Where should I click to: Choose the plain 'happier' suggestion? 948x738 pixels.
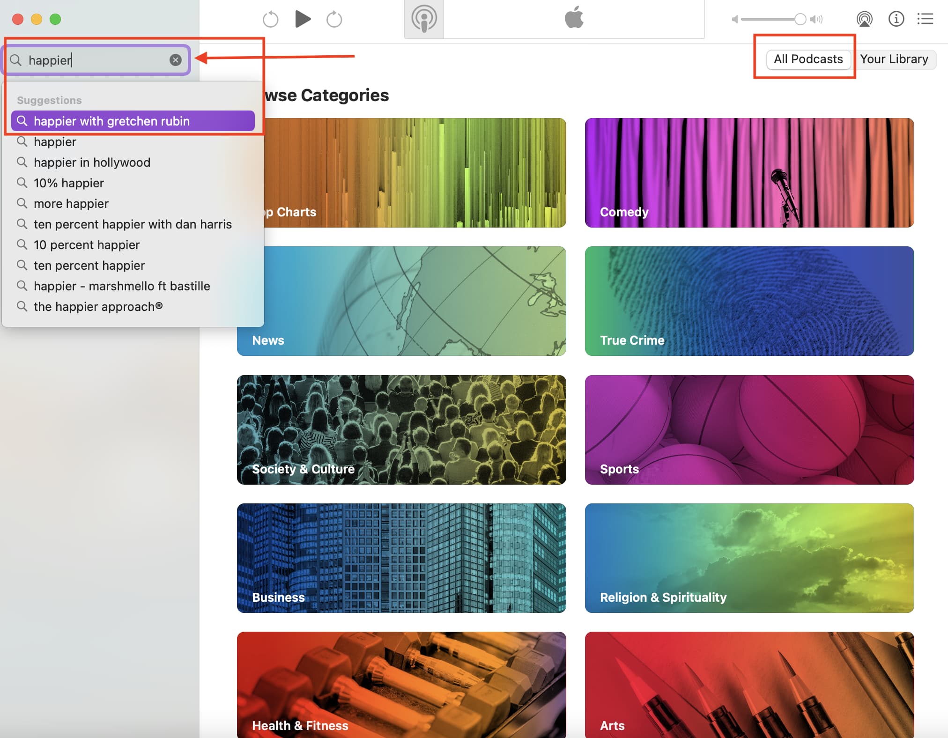coord(133,141)
